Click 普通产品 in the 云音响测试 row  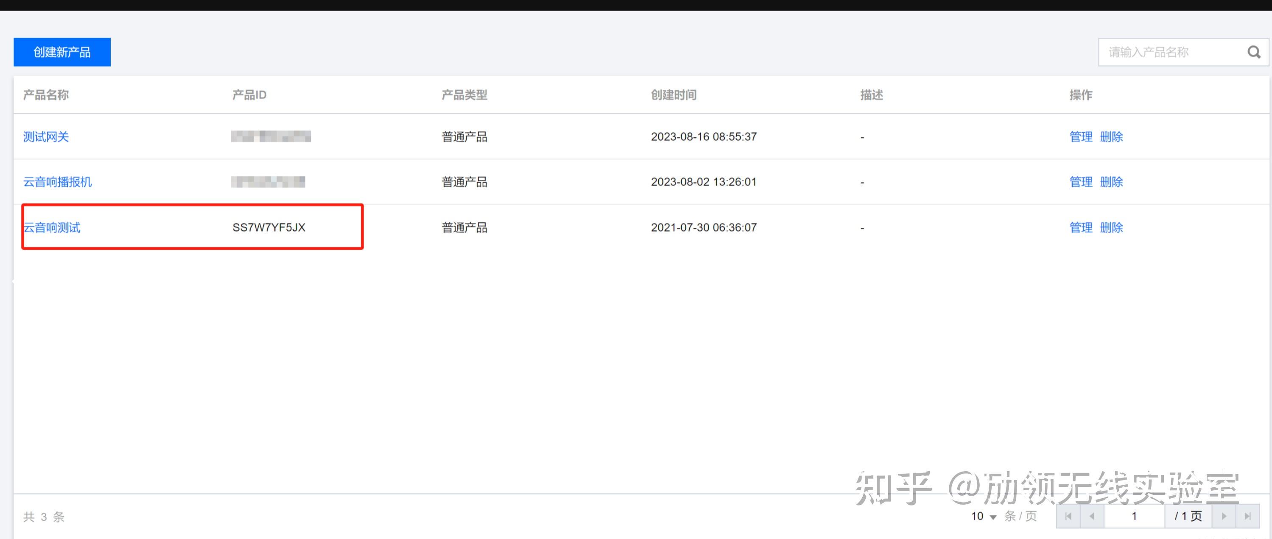coord(464,228)
